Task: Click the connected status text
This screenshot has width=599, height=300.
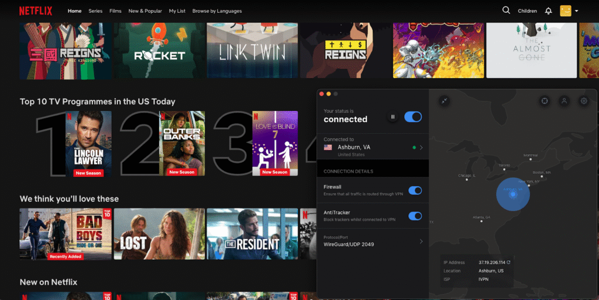Action: click(x=345, y=119)
